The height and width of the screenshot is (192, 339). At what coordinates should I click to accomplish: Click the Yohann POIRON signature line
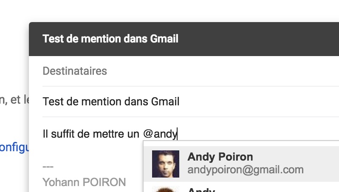84,183
